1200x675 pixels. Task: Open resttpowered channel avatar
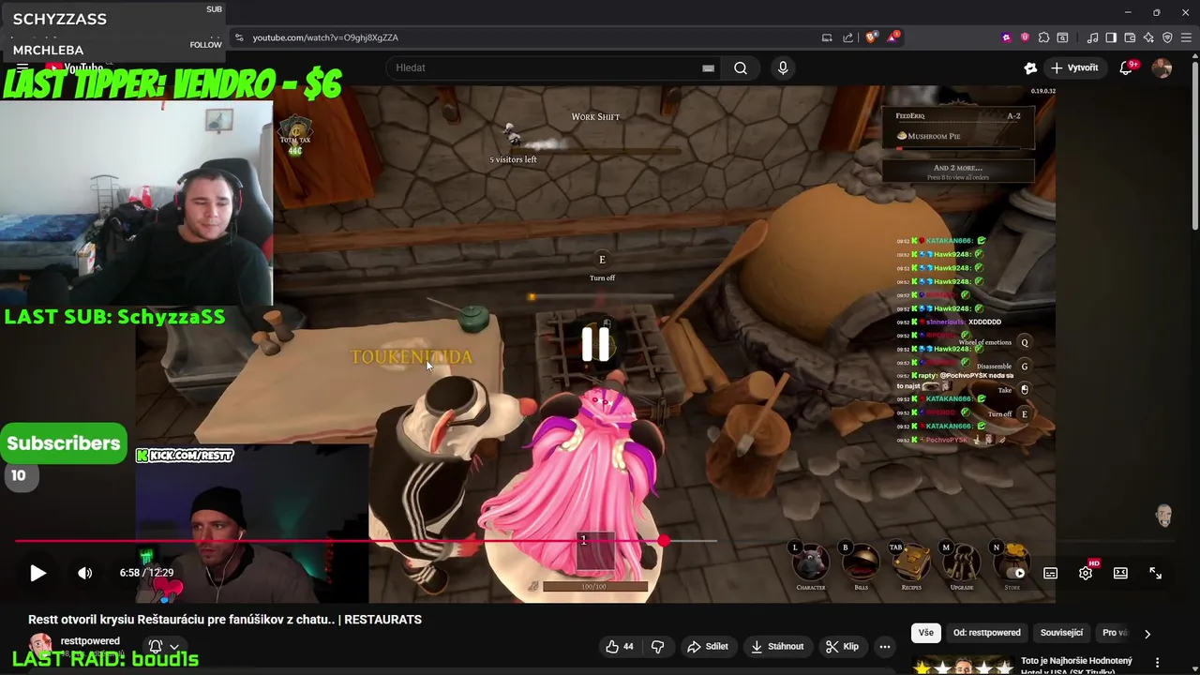tap(40, 646)
